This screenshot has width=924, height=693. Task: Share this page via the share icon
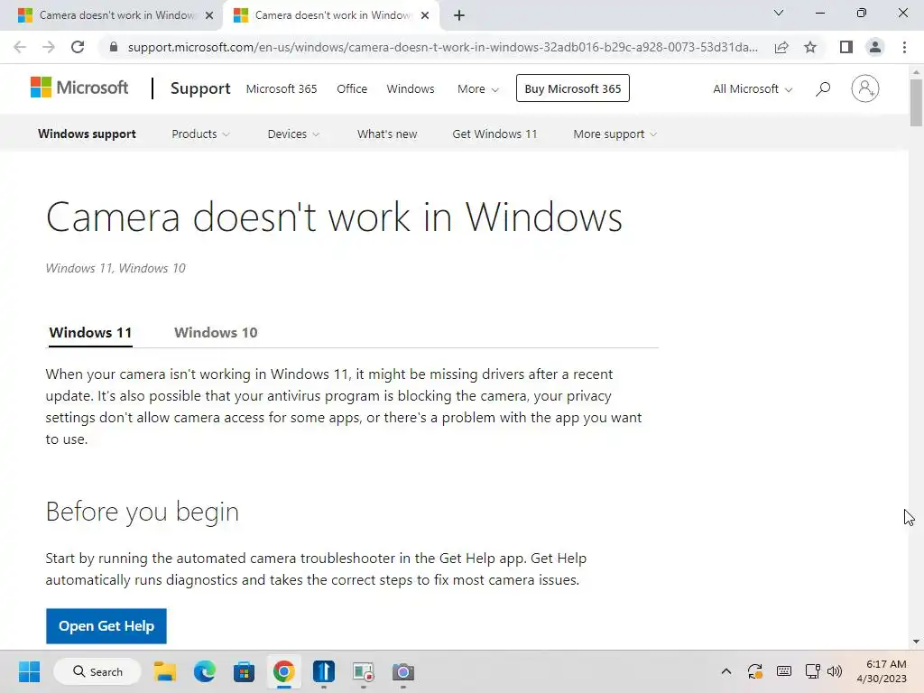pyautogui.click(x=781, y=47)
